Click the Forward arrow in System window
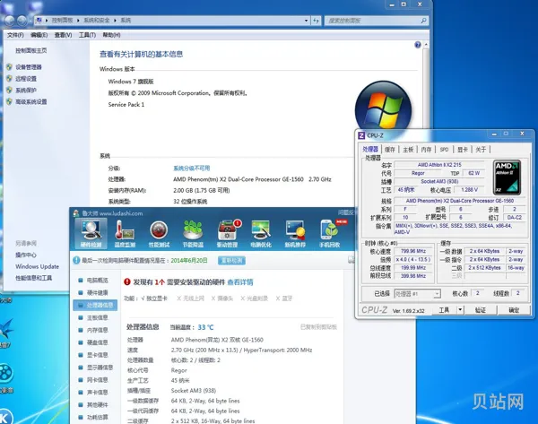Screen dimensions: 538x424 22,21
